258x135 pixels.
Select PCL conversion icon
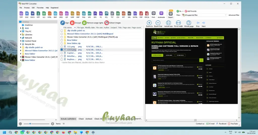(107, 14)
